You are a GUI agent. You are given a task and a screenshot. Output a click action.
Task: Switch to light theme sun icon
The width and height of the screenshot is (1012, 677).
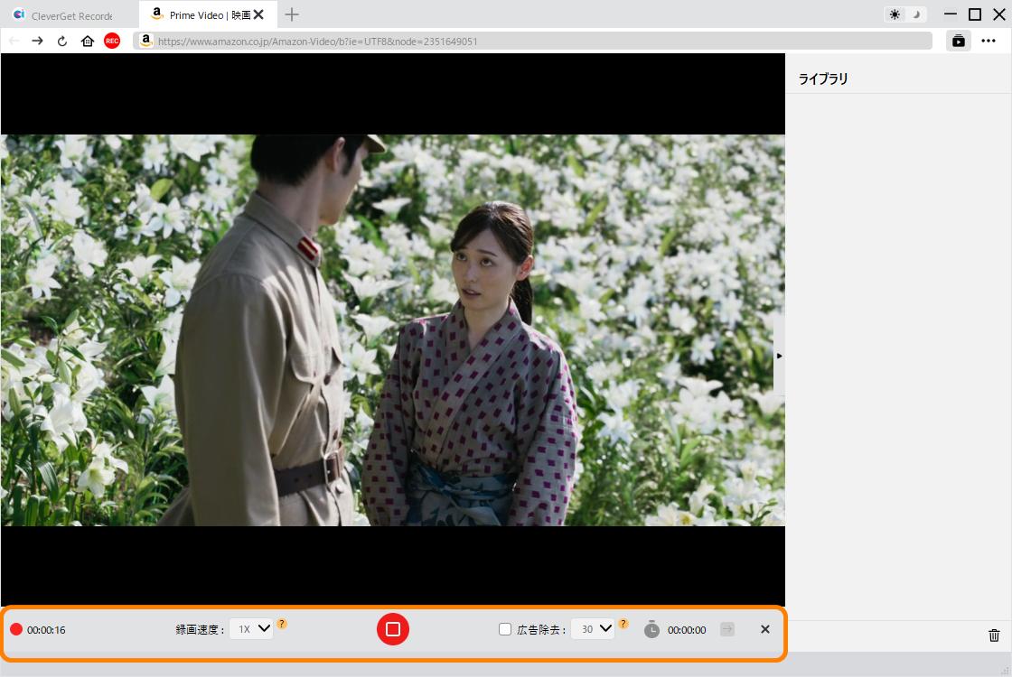pos(895,14)
